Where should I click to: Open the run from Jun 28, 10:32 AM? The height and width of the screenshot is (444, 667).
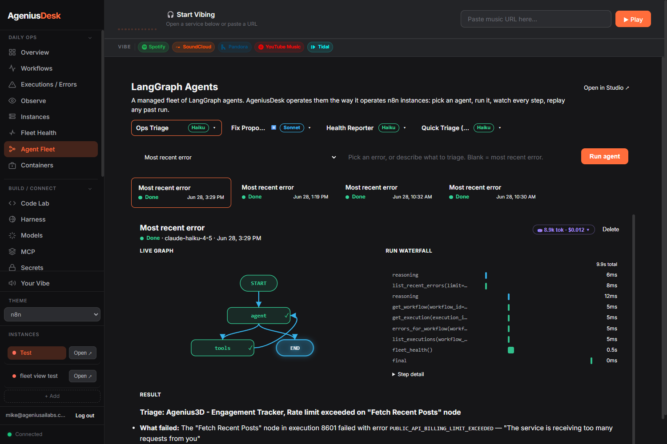point(389,192)
